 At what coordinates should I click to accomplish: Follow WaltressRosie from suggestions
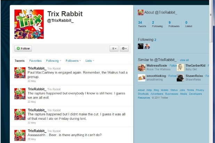173,66
